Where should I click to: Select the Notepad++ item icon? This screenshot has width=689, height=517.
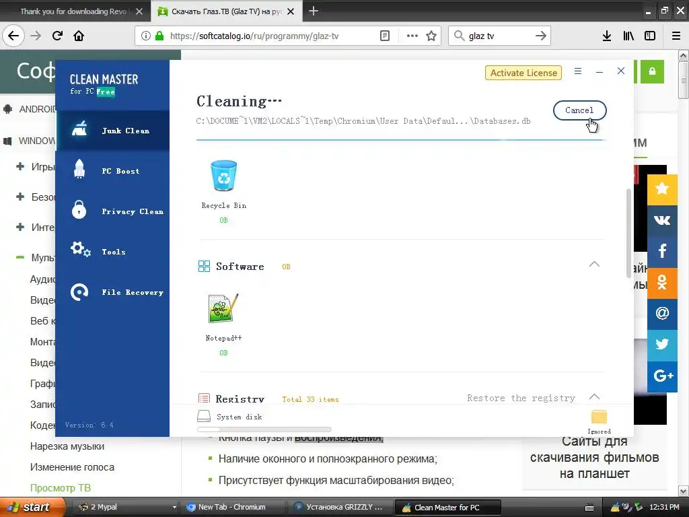[x=223, y=308]
